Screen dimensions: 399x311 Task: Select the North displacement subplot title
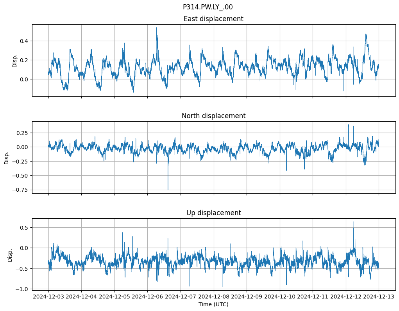pos(213,116)
